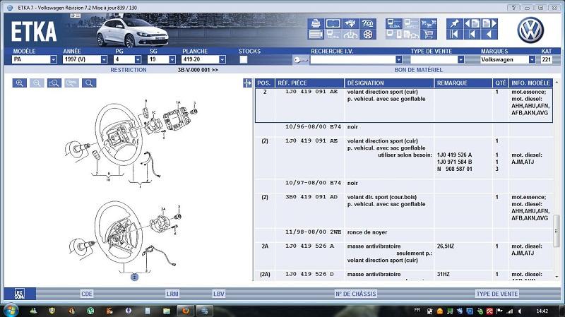
Task: Click the printer icon in ETKA toolbar
Action: tap(316, 23)
